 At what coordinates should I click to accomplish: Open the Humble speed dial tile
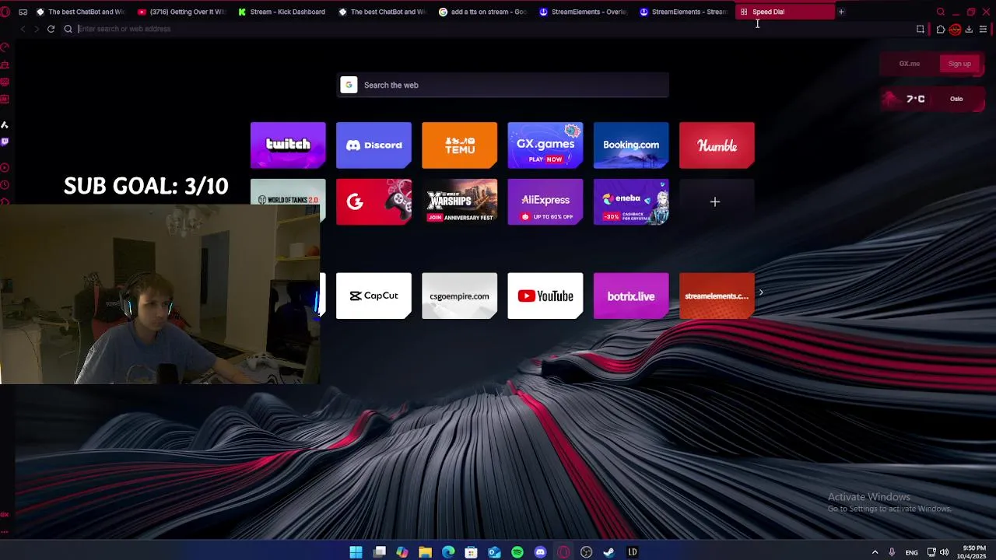click(x=717, y=145)
